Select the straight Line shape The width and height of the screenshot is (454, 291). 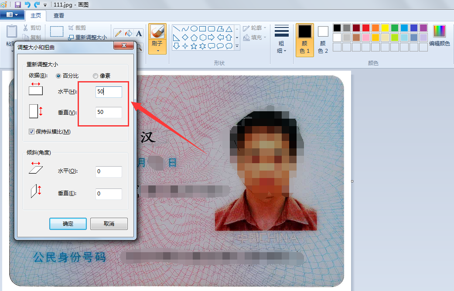[176, 29]
